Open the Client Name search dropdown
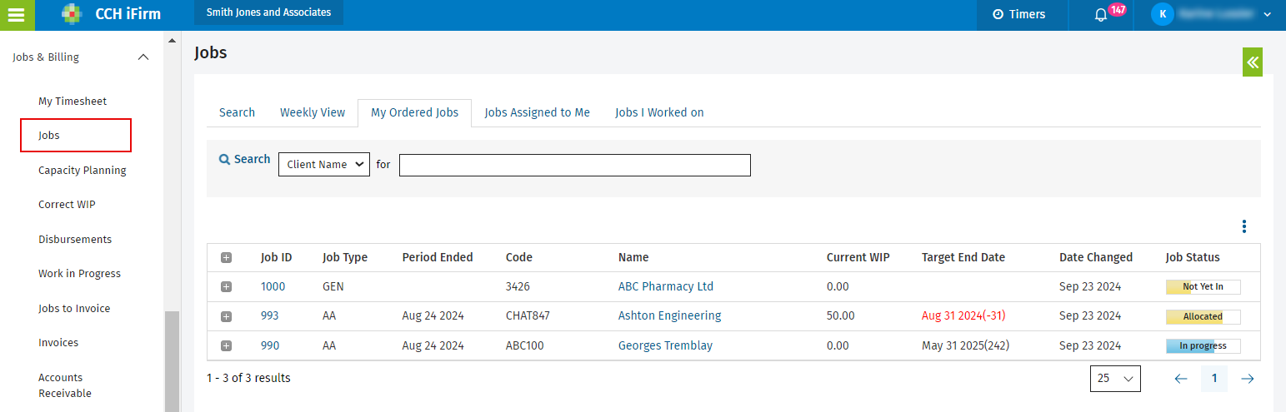This screenshot has width=1286, height=412. click(324, 164)
